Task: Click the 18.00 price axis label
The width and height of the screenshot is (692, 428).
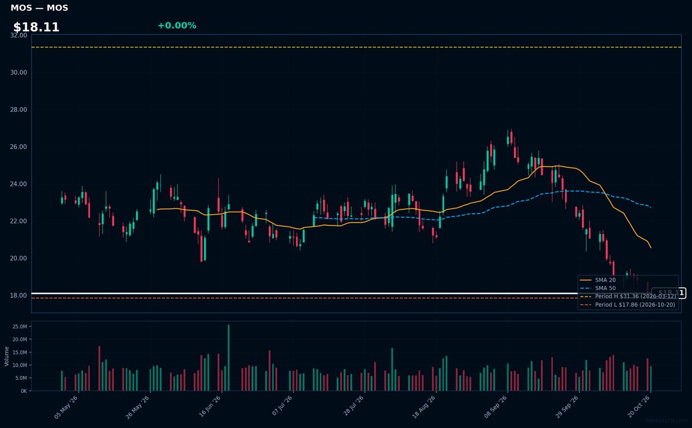Action: (19, 295)
